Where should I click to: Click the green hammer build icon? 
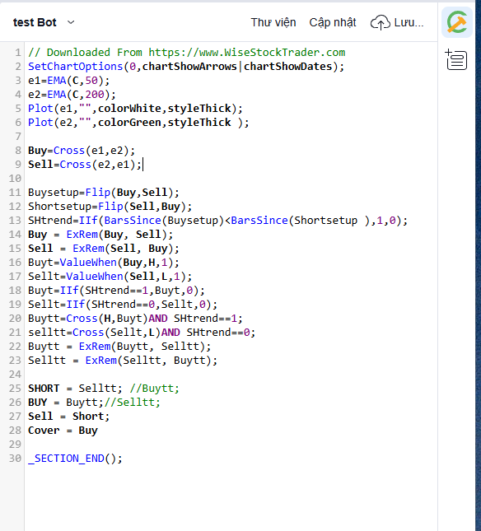pos(457,22)
